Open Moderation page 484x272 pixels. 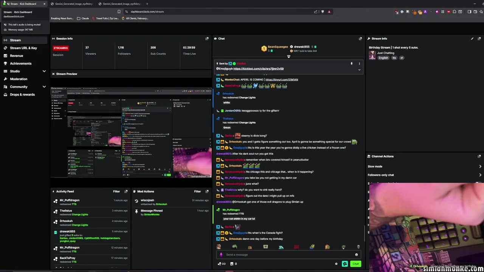coord(25,79)
